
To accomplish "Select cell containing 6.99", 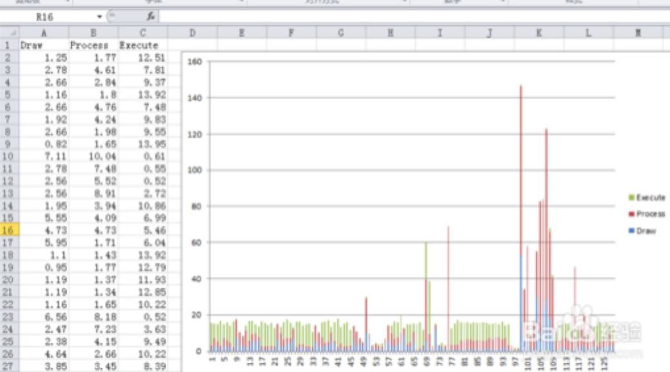I will [x=143, y=218].
